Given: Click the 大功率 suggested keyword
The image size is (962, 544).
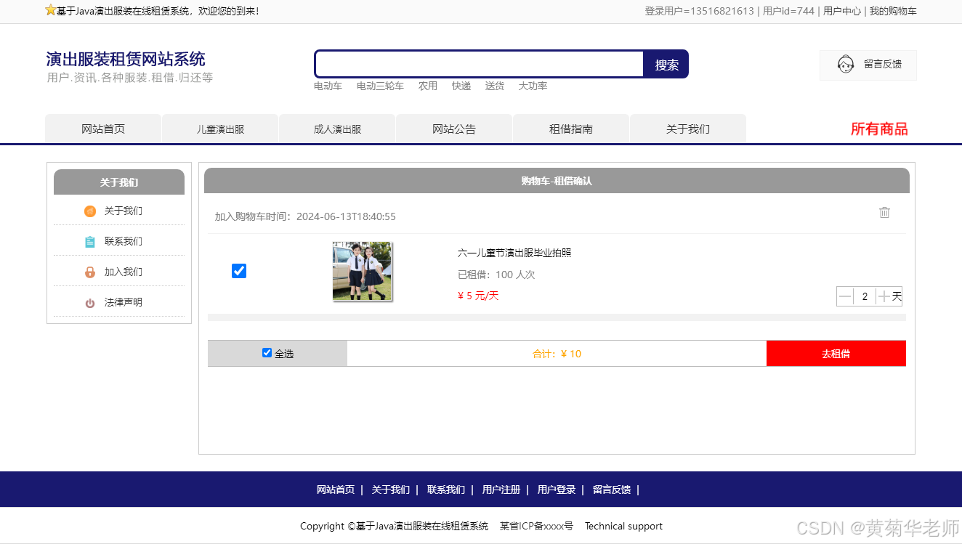Looking at the screenshot, I should 533,86.
